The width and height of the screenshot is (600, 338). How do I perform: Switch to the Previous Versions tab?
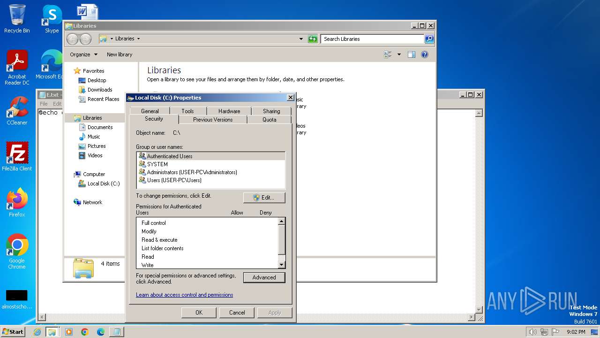(213, 120)
